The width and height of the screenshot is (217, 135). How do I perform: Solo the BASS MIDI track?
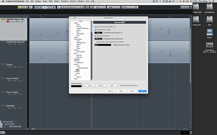pyautogui.click(x=5, y=106)
